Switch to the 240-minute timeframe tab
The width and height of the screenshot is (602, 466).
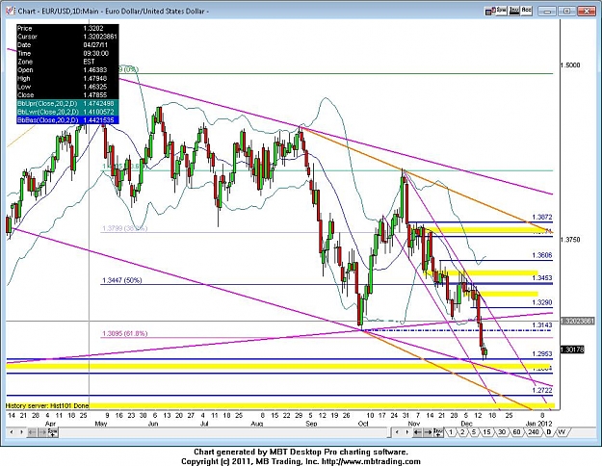[x=534, y=432]
